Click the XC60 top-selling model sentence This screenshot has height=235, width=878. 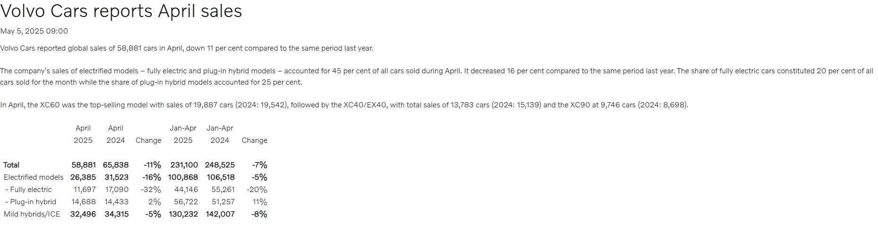[x=344, y=105]
